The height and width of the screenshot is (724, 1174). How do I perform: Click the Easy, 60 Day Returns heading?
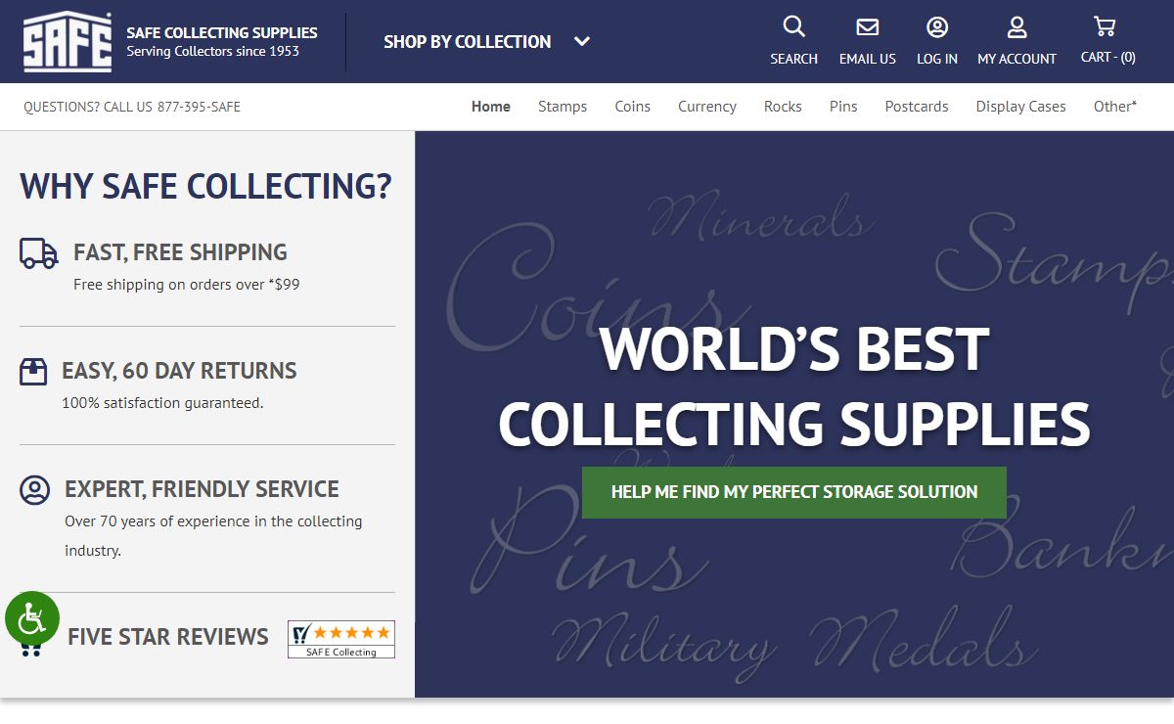tap(179, 371)
